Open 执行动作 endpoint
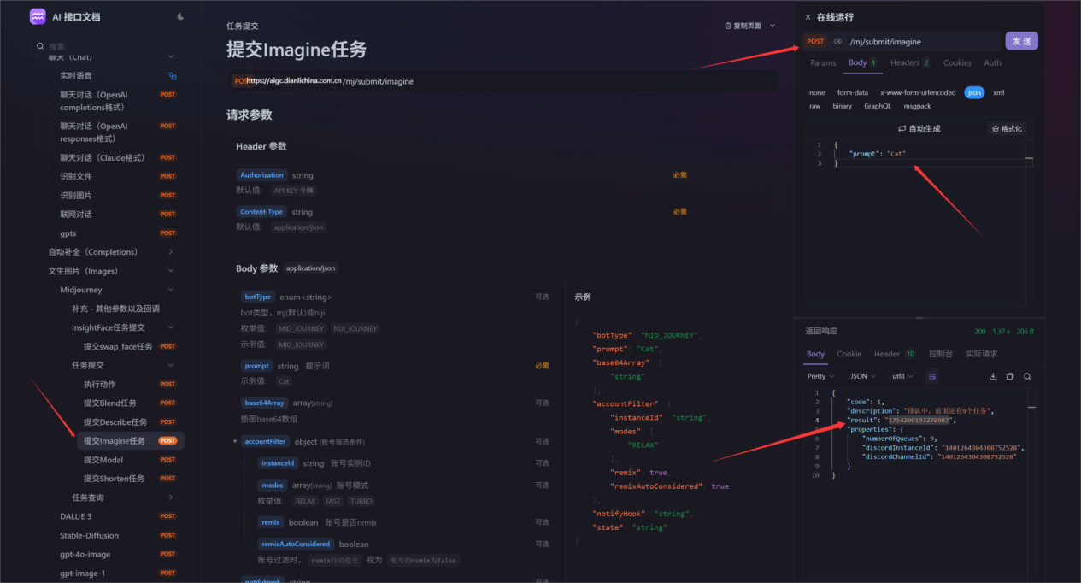This screenshot has height=583, width=1081. coord(100,384)
